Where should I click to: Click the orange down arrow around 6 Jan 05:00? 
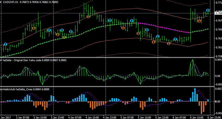[x=169, y=43]
